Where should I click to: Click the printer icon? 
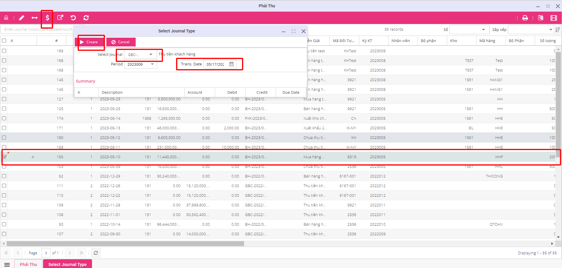[x=525, y=18]
